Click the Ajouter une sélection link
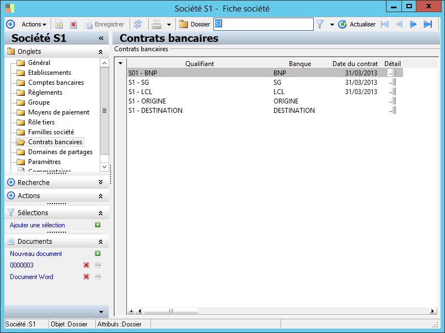The height and width of the screenshot is (333, 445). click(37, 225)
